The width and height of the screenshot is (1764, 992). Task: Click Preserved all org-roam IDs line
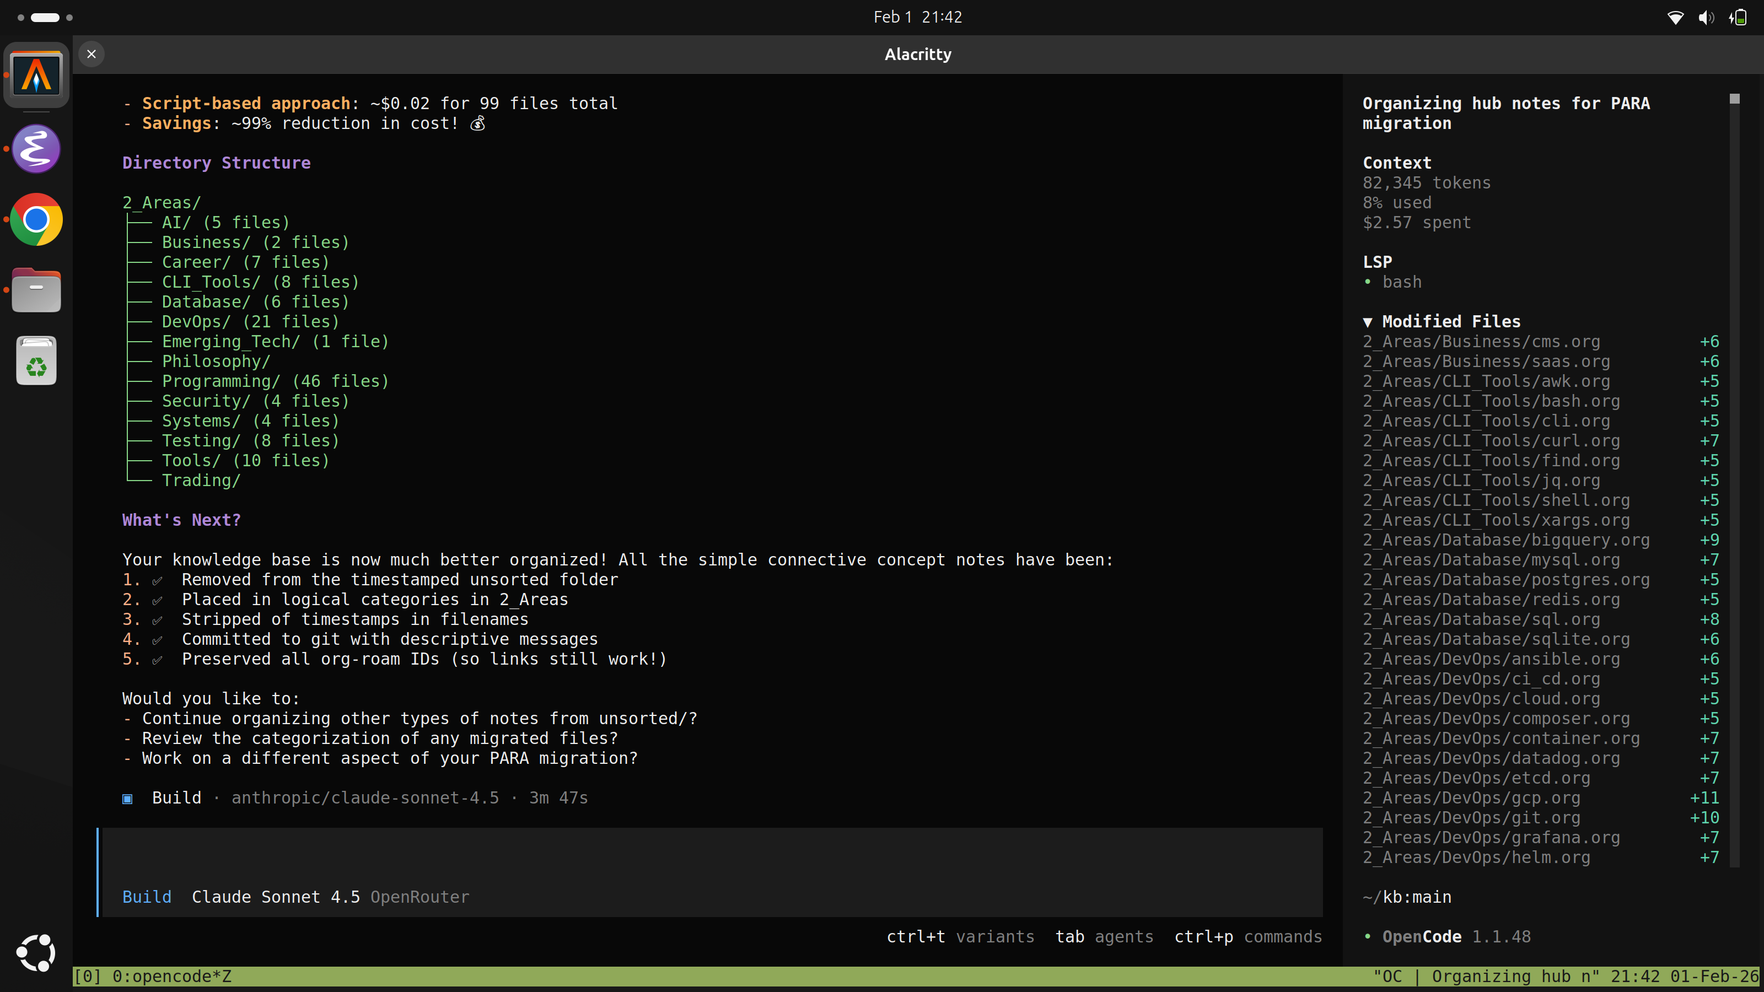point(395,659)
